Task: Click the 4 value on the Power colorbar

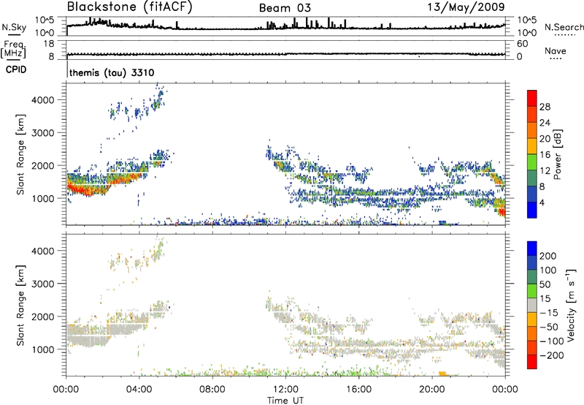Action: [542, 202]
